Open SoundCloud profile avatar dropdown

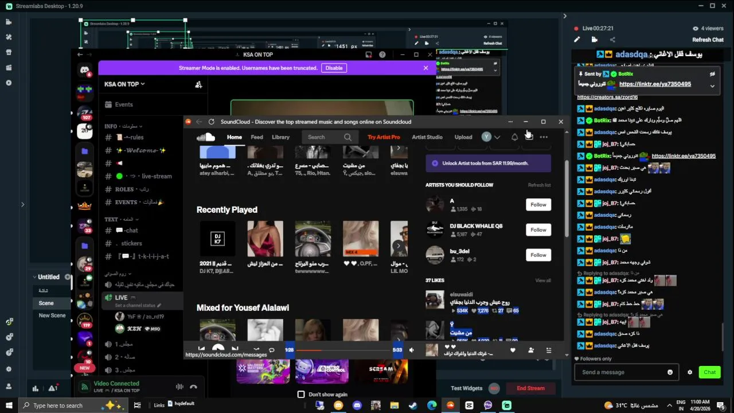[491, 137]
